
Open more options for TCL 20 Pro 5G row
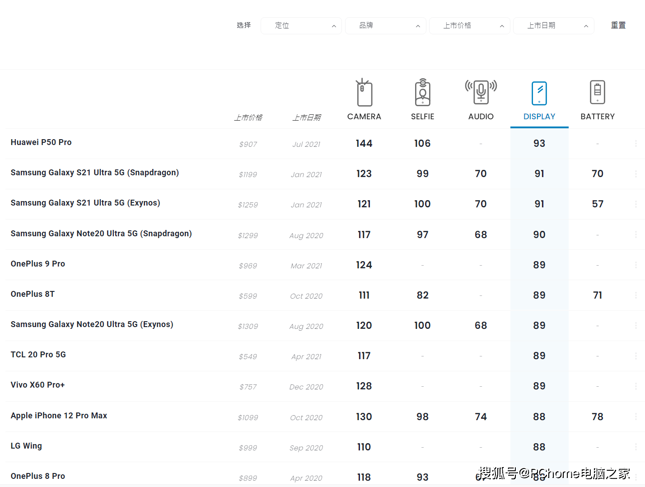coord(636,356)
